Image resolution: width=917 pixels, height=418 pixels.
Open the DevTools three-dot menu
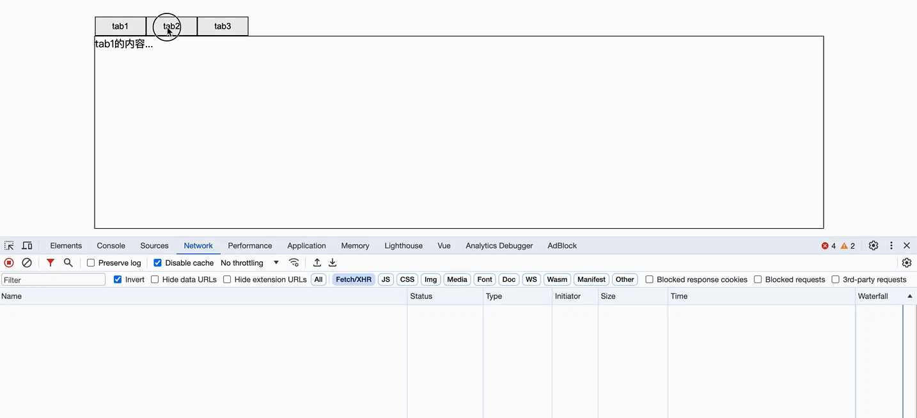pyautogui.click(x=891, y=245)
